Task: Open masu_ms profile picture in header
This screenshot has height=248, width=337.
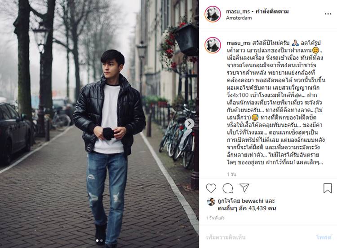Action: coord(213,14)
